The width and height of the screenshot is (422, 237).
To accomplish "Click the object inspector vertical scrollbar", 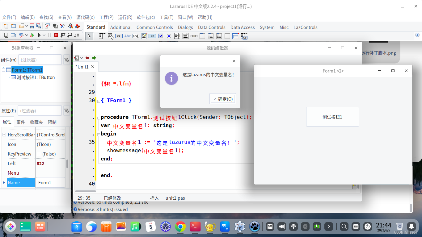I will pyautogui.click(x=67, y=164).
